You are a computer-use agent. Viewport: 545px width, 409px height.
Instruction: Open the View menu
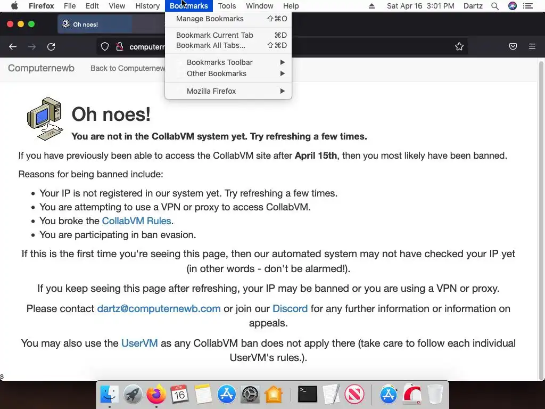coord(117,6)
